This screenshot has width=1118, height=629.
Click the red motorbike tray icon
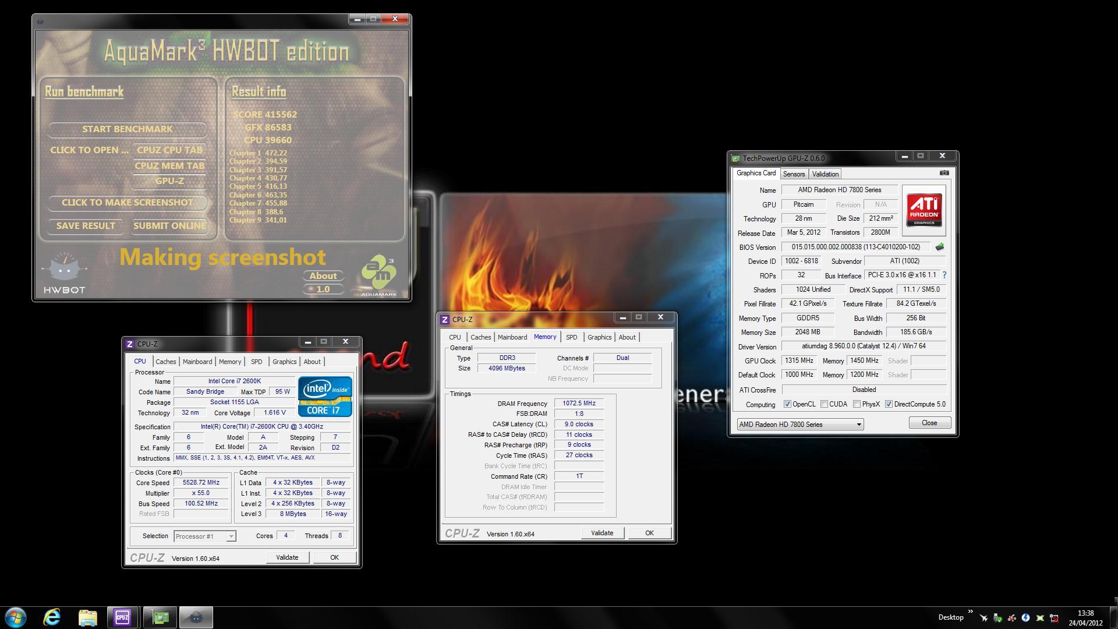1011,618
